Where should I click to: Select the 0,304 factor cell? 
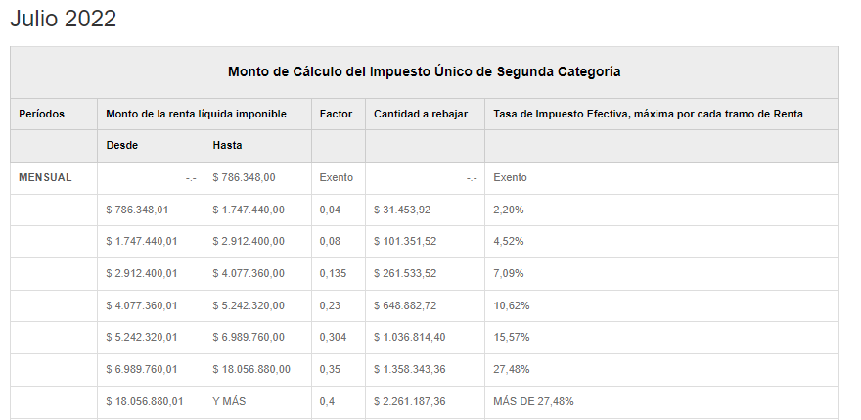coord(333,337)
